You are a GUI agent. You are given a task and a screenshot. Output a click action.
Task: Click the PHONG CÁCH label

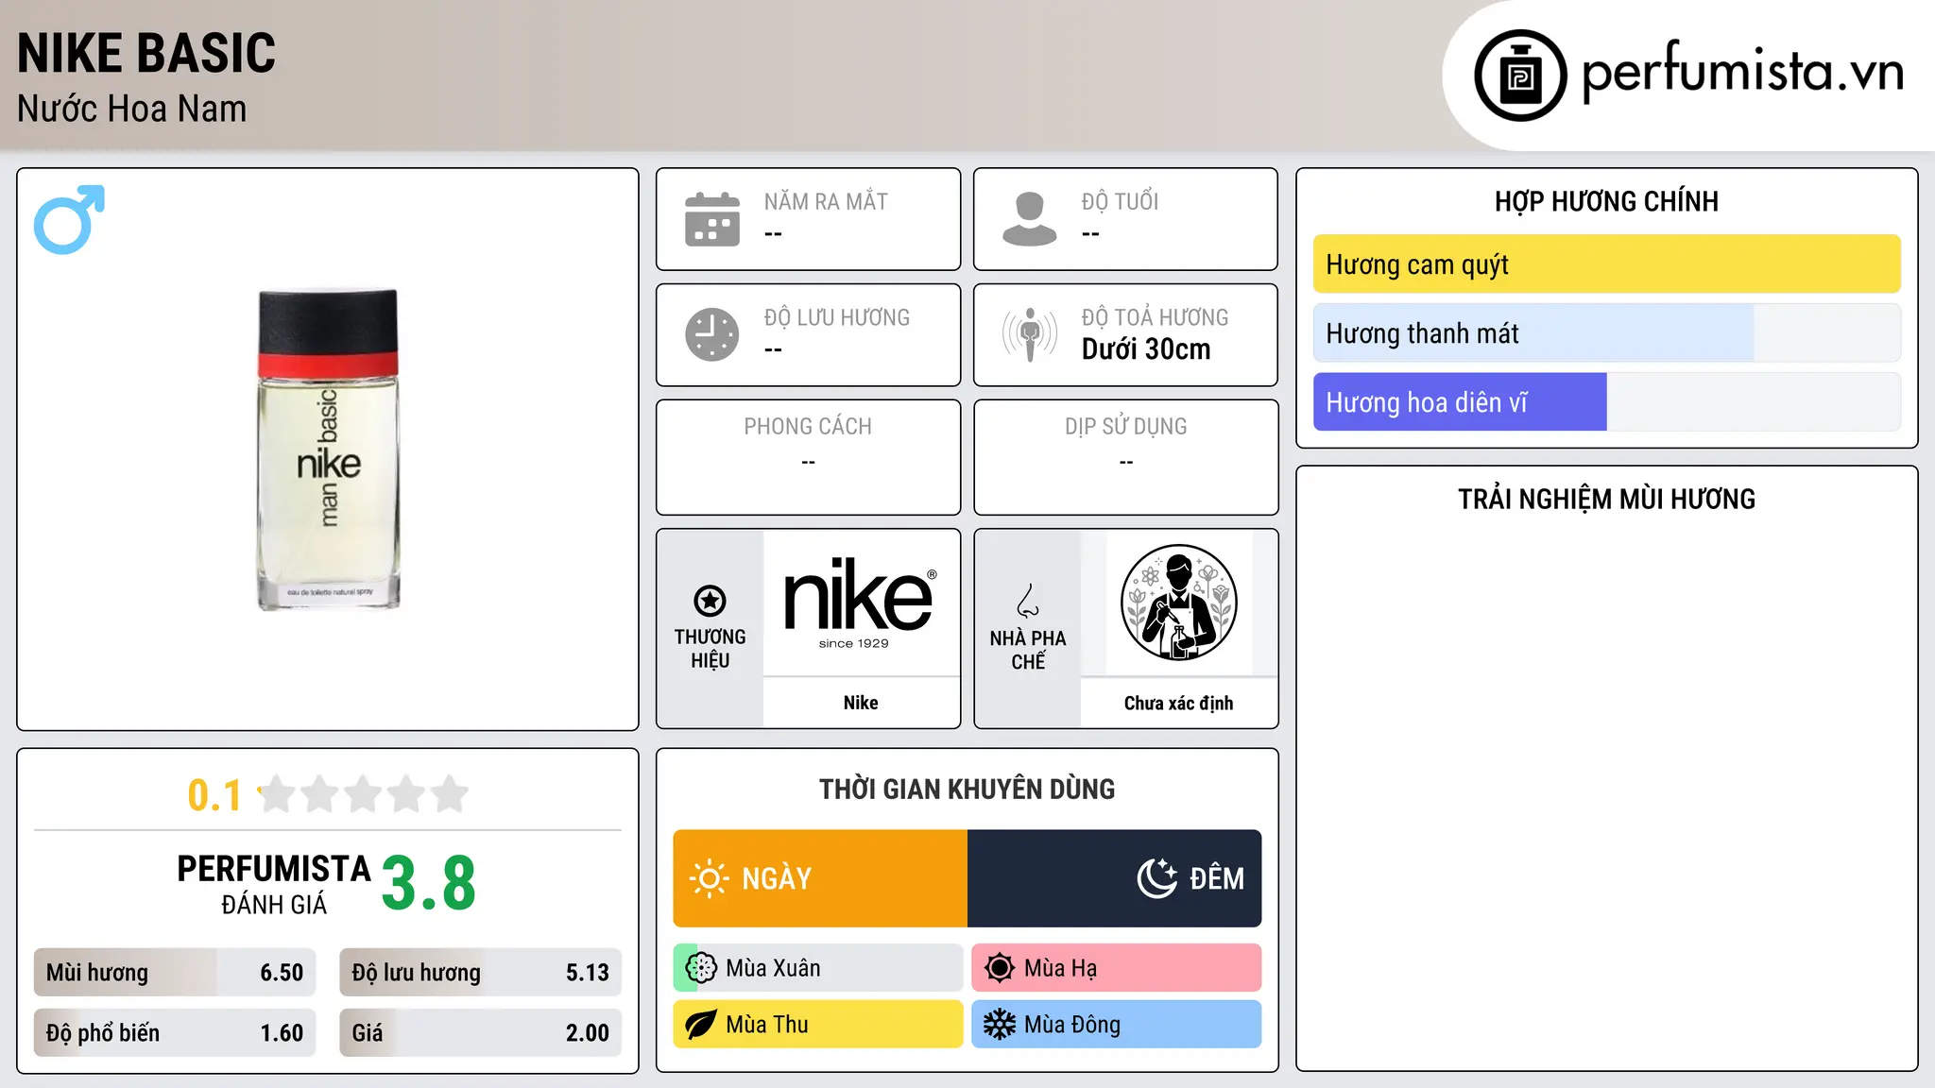coord(808,427)
